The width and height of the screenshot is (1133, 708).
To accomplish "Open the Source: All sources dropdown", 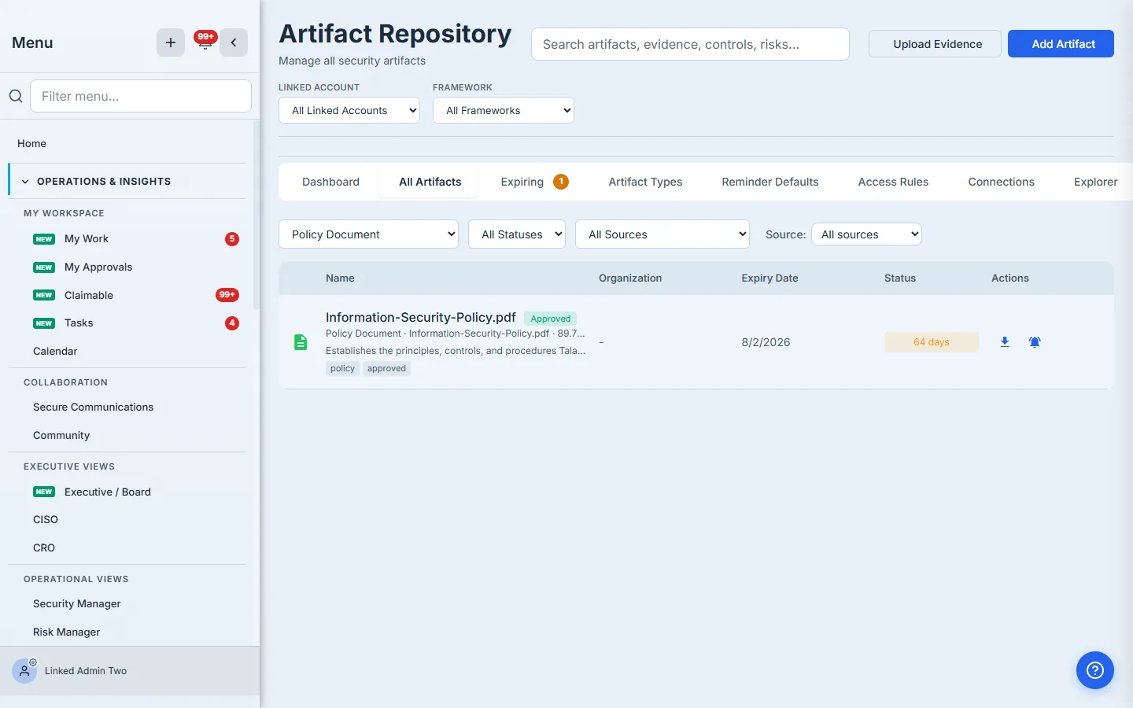I will tap(866, 234).
